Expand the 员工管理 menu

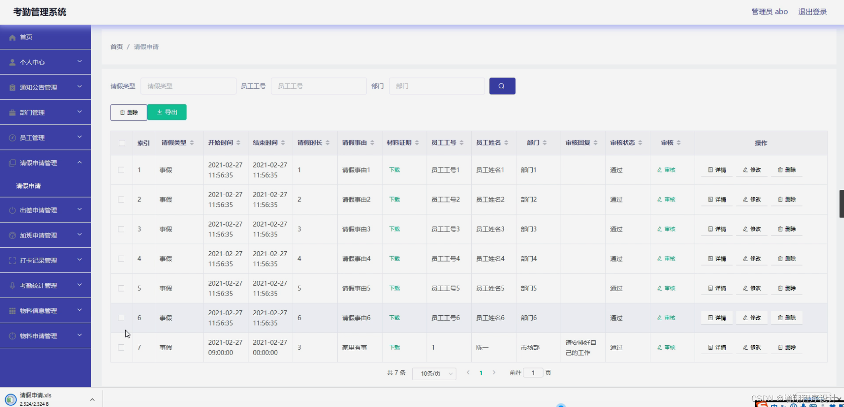(x=45, y=137)
